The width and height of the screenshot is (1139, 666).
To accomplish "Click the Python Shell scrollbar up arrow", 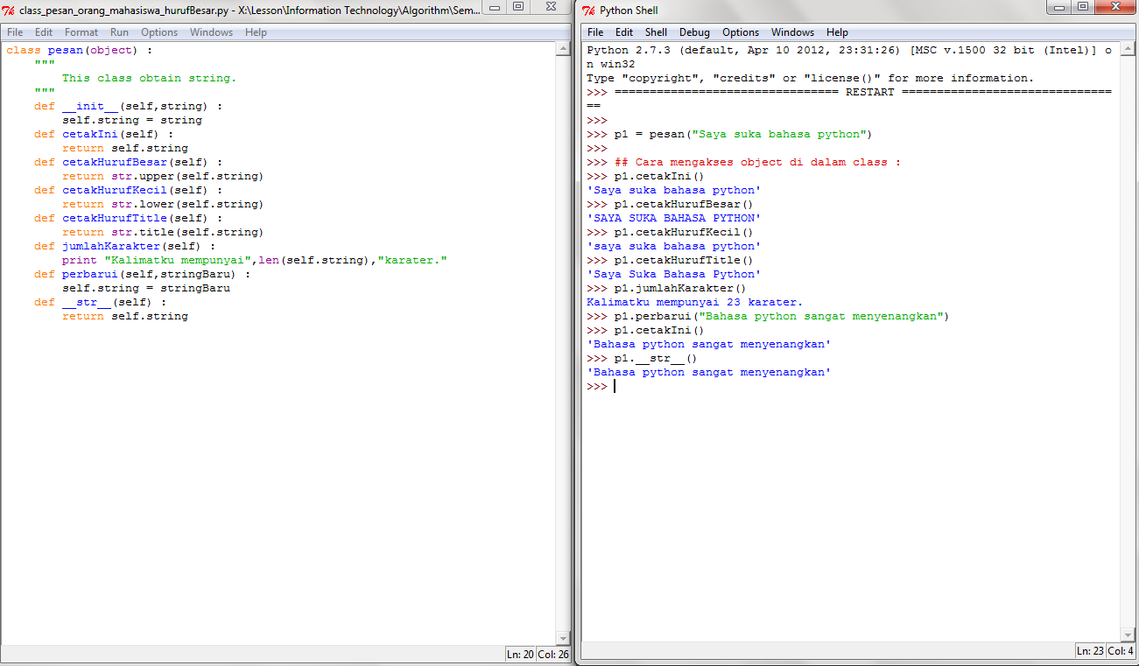I will [x=1128, y=49].
